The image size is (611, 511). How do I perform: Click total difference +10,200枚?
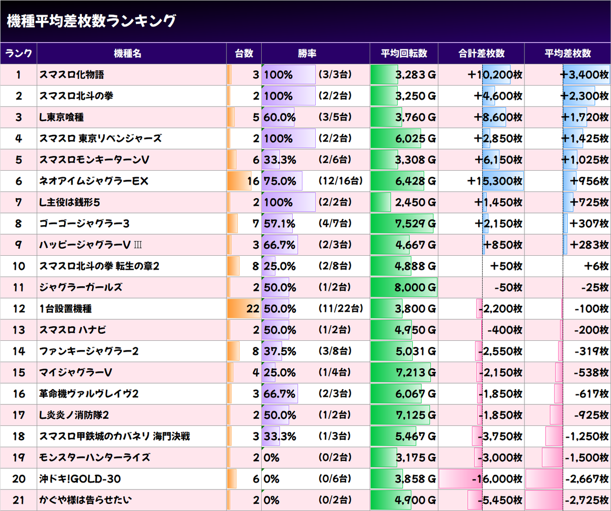pyautogui.click(x=495, y=75)
